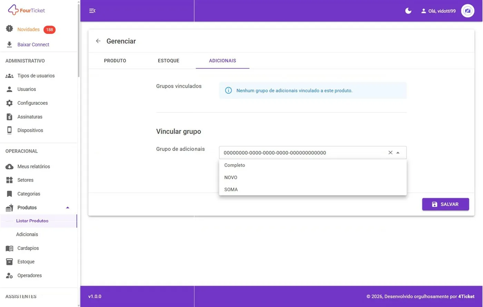Click the 188 notifications badge
This screenshot has width=483, height=307.
click(x=50, y=30)
